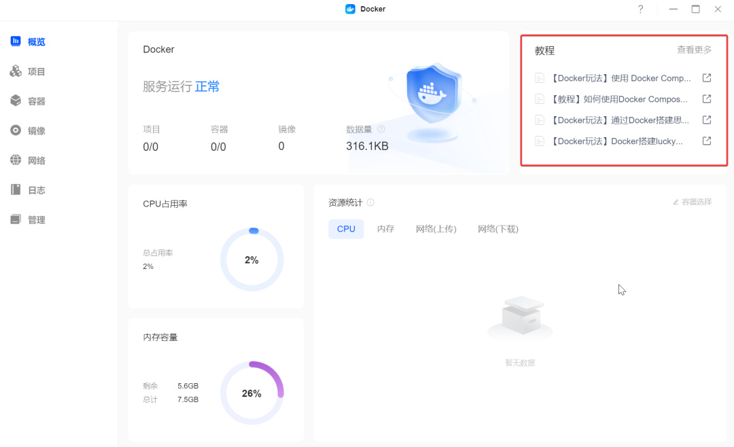Image resolution: width=734 pixels, height=447 pixels.
Task: Open external link for 通过Docker搭建思... tutorial
Action: [707, 120]
